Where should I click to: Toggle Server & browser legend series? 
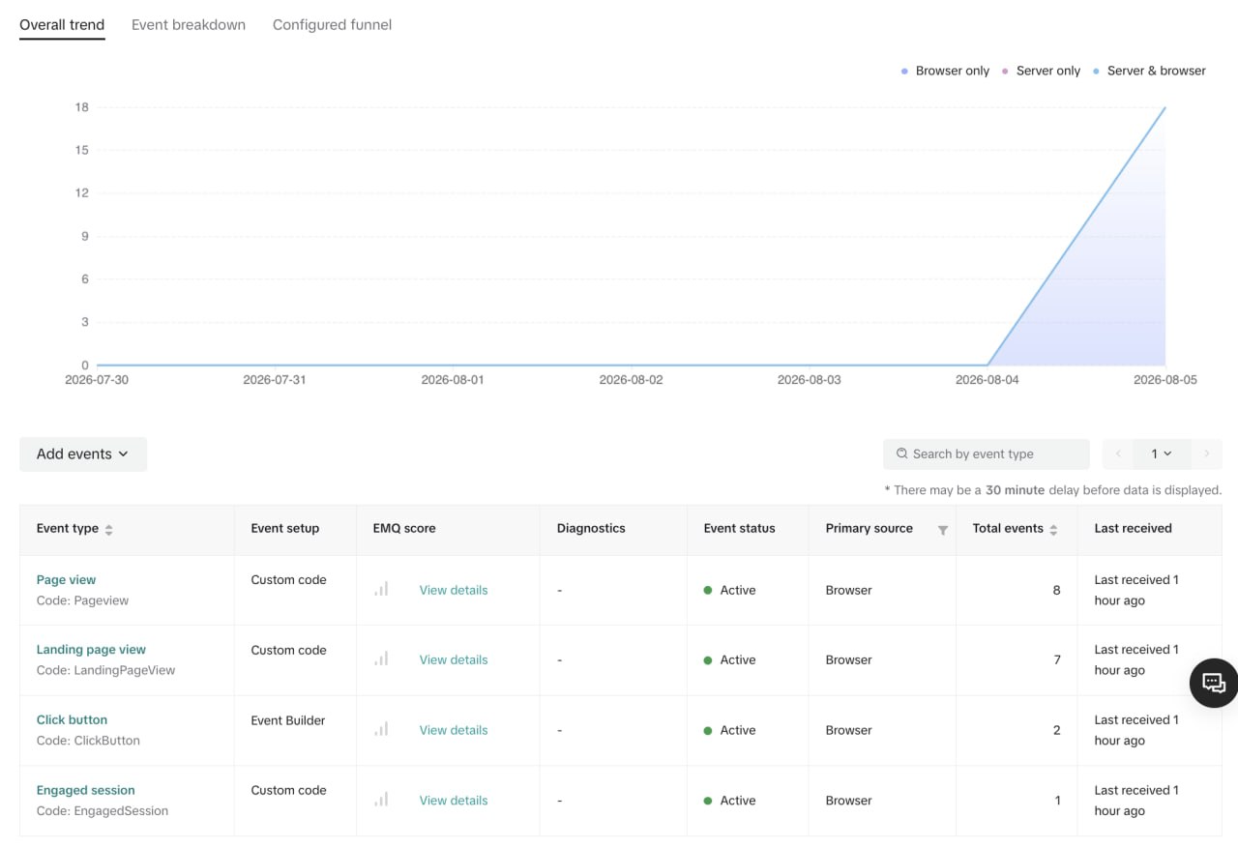[x=1149, y=71]
